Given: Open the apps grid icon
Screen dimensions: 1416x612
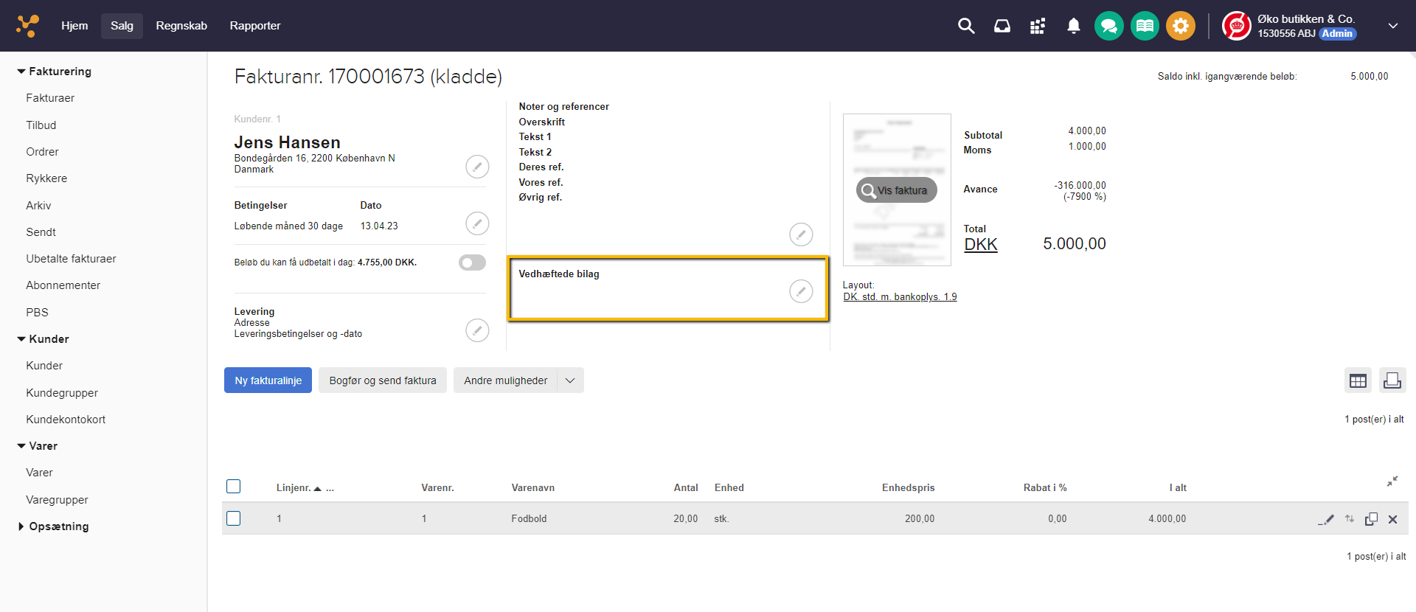Looking at the screenshot, I should pos(1037,26).
